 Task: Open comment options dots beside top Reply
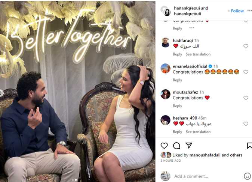tap(192, 28)
